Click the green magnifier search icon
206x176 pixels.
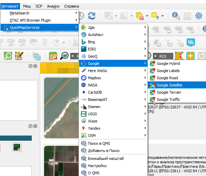(8, 56)
